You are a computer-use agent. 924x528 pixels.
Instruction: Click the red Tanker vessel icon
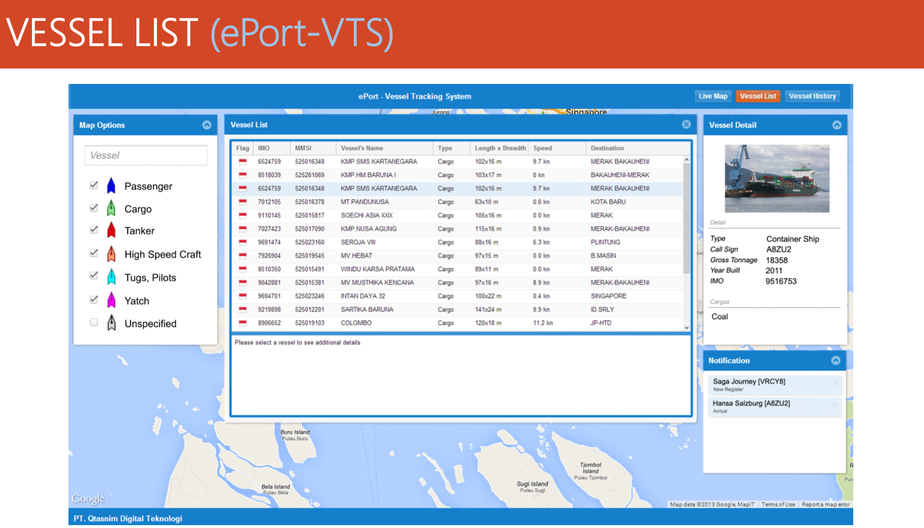point(111,231)
